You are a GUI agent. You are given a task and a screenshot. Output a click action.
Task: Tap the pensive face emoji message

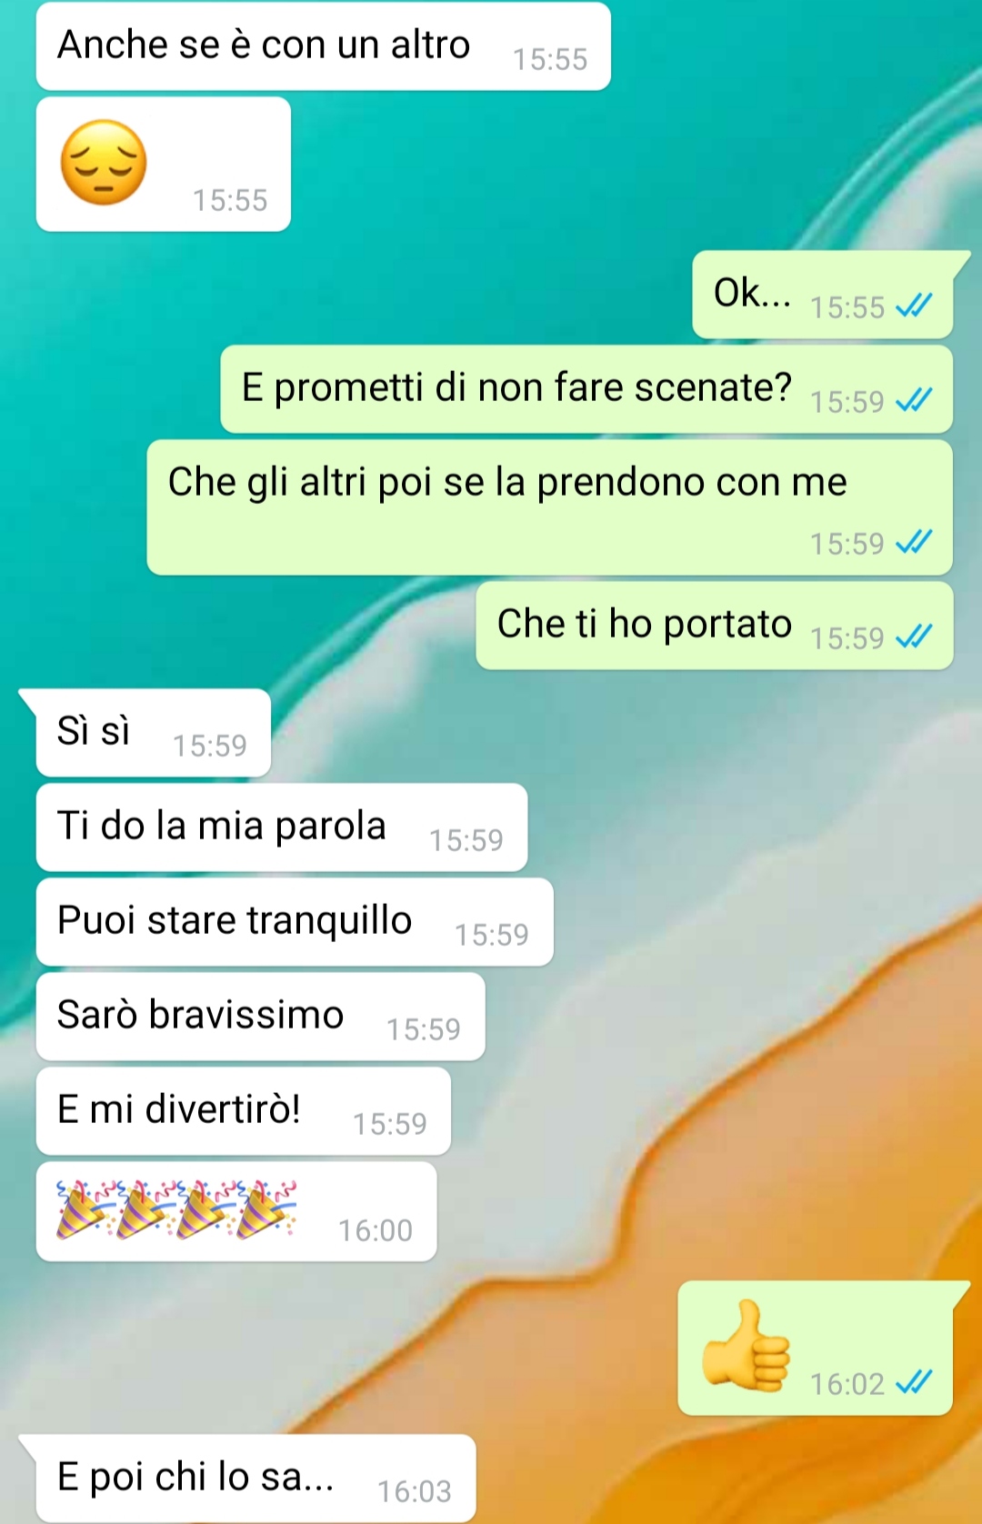click(164, 165)
